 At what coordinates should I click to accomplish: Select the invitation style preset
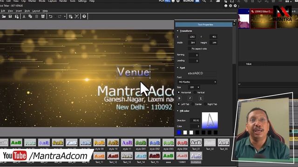point(196,156)
